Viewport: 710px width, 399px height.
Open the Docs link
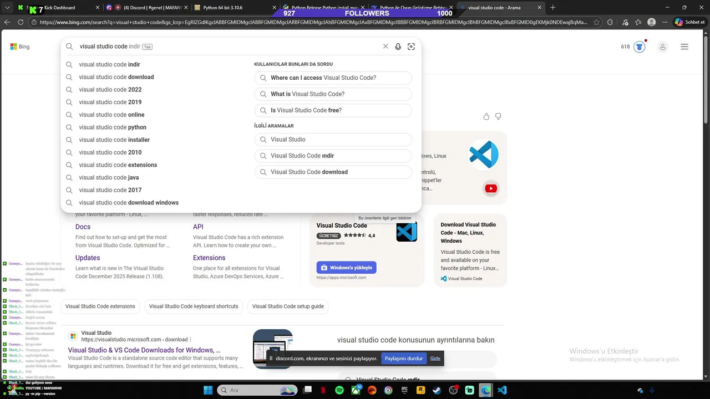tap(83, 227)
